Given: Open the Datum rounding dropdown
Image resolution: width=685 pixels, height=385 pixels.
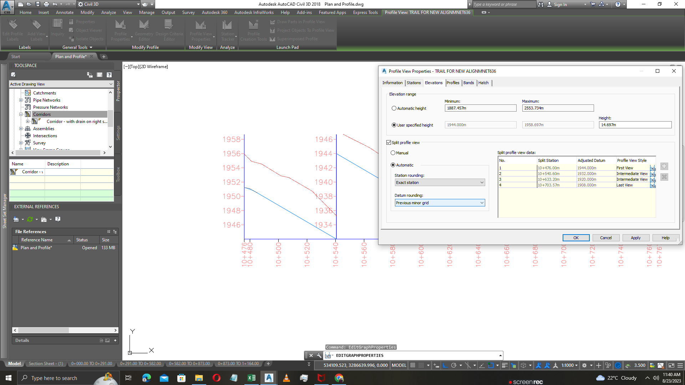Looking at the screenshot, I should [x=482, y=202].
